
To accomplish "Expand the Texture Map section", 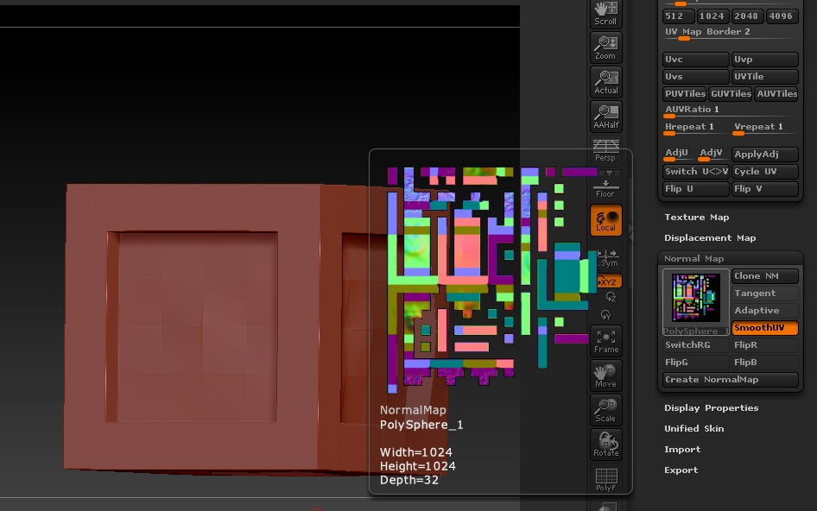I will point(697,218).
